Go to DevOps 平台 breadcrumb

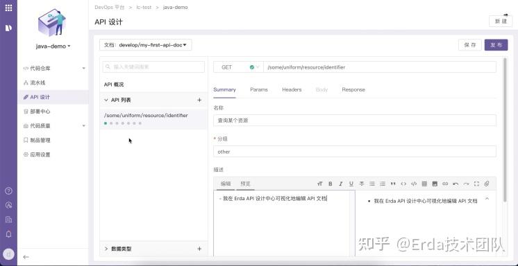pos(110,7)
